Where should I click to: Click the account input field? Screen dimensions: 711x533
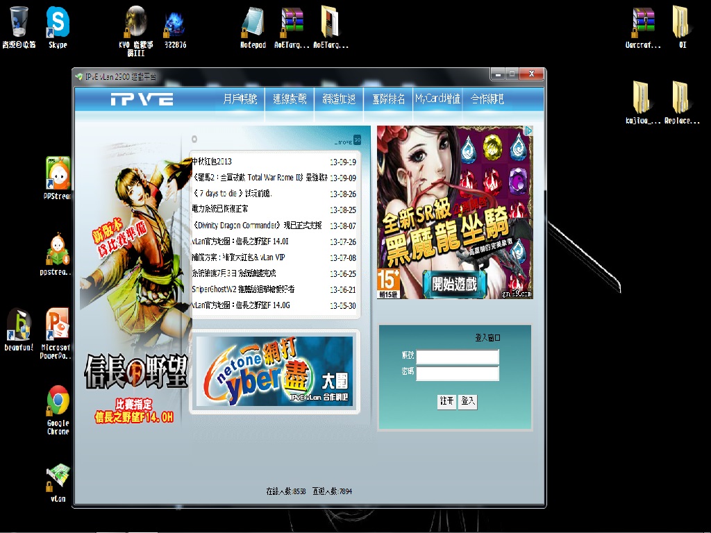[458, 357]
